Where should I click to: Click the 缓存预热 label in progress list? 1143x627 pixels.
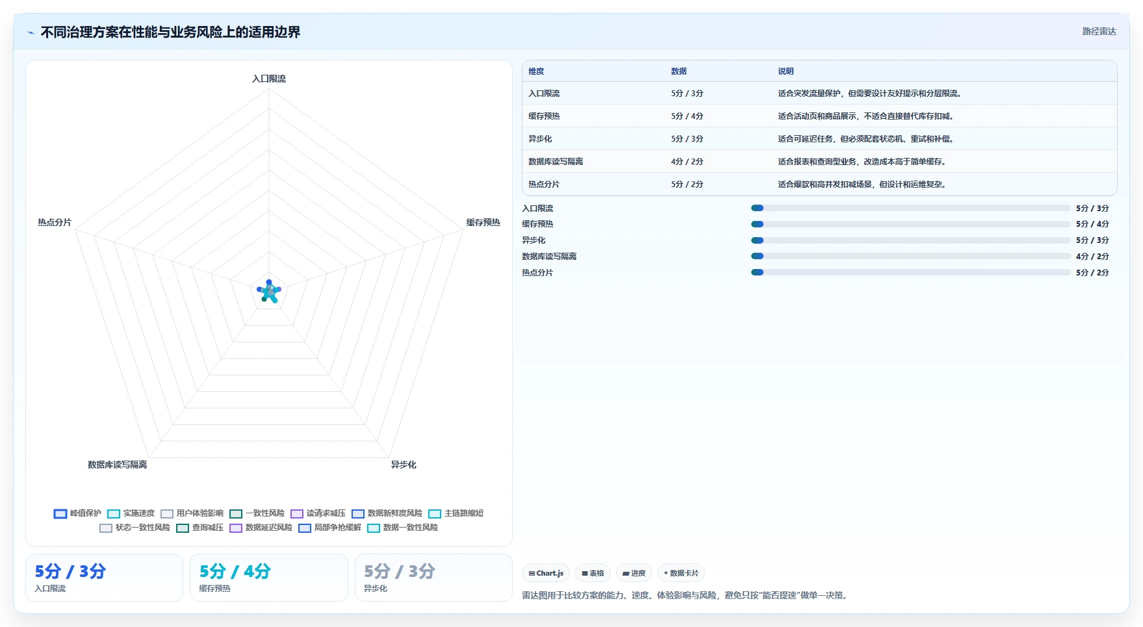tap(537, 224)
